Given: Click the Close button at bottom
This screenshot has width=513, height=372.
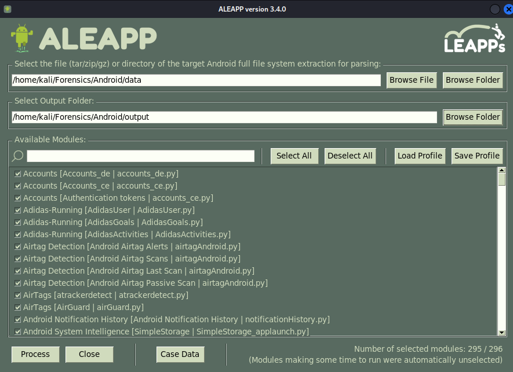Looking at the screenshot, I should click(89, 355).
